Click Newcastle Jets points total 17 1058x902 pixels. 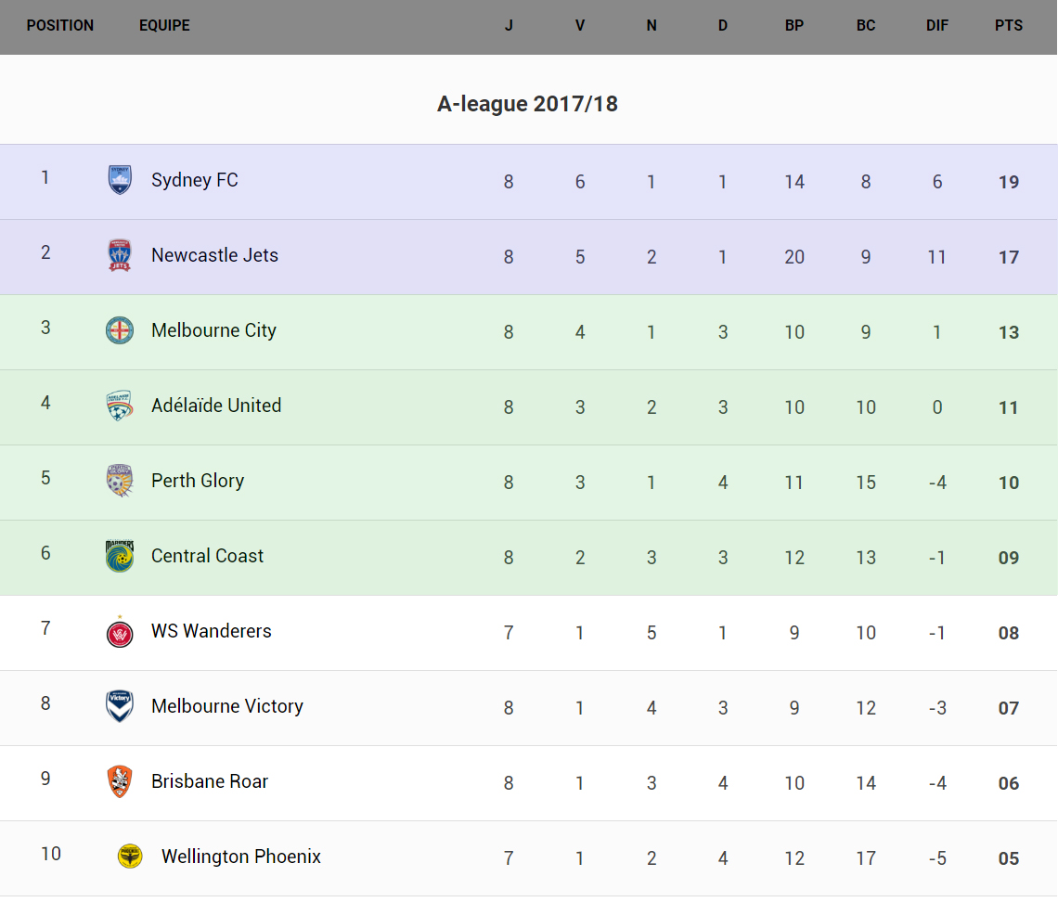(x=1009, y=257)
